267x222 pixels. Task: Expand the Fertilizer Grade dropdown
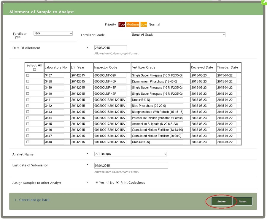(x=178, y=35)
